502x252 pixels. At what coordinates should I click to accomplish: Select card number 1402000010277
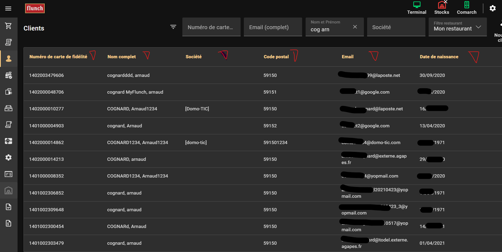[x=46, y=109]
